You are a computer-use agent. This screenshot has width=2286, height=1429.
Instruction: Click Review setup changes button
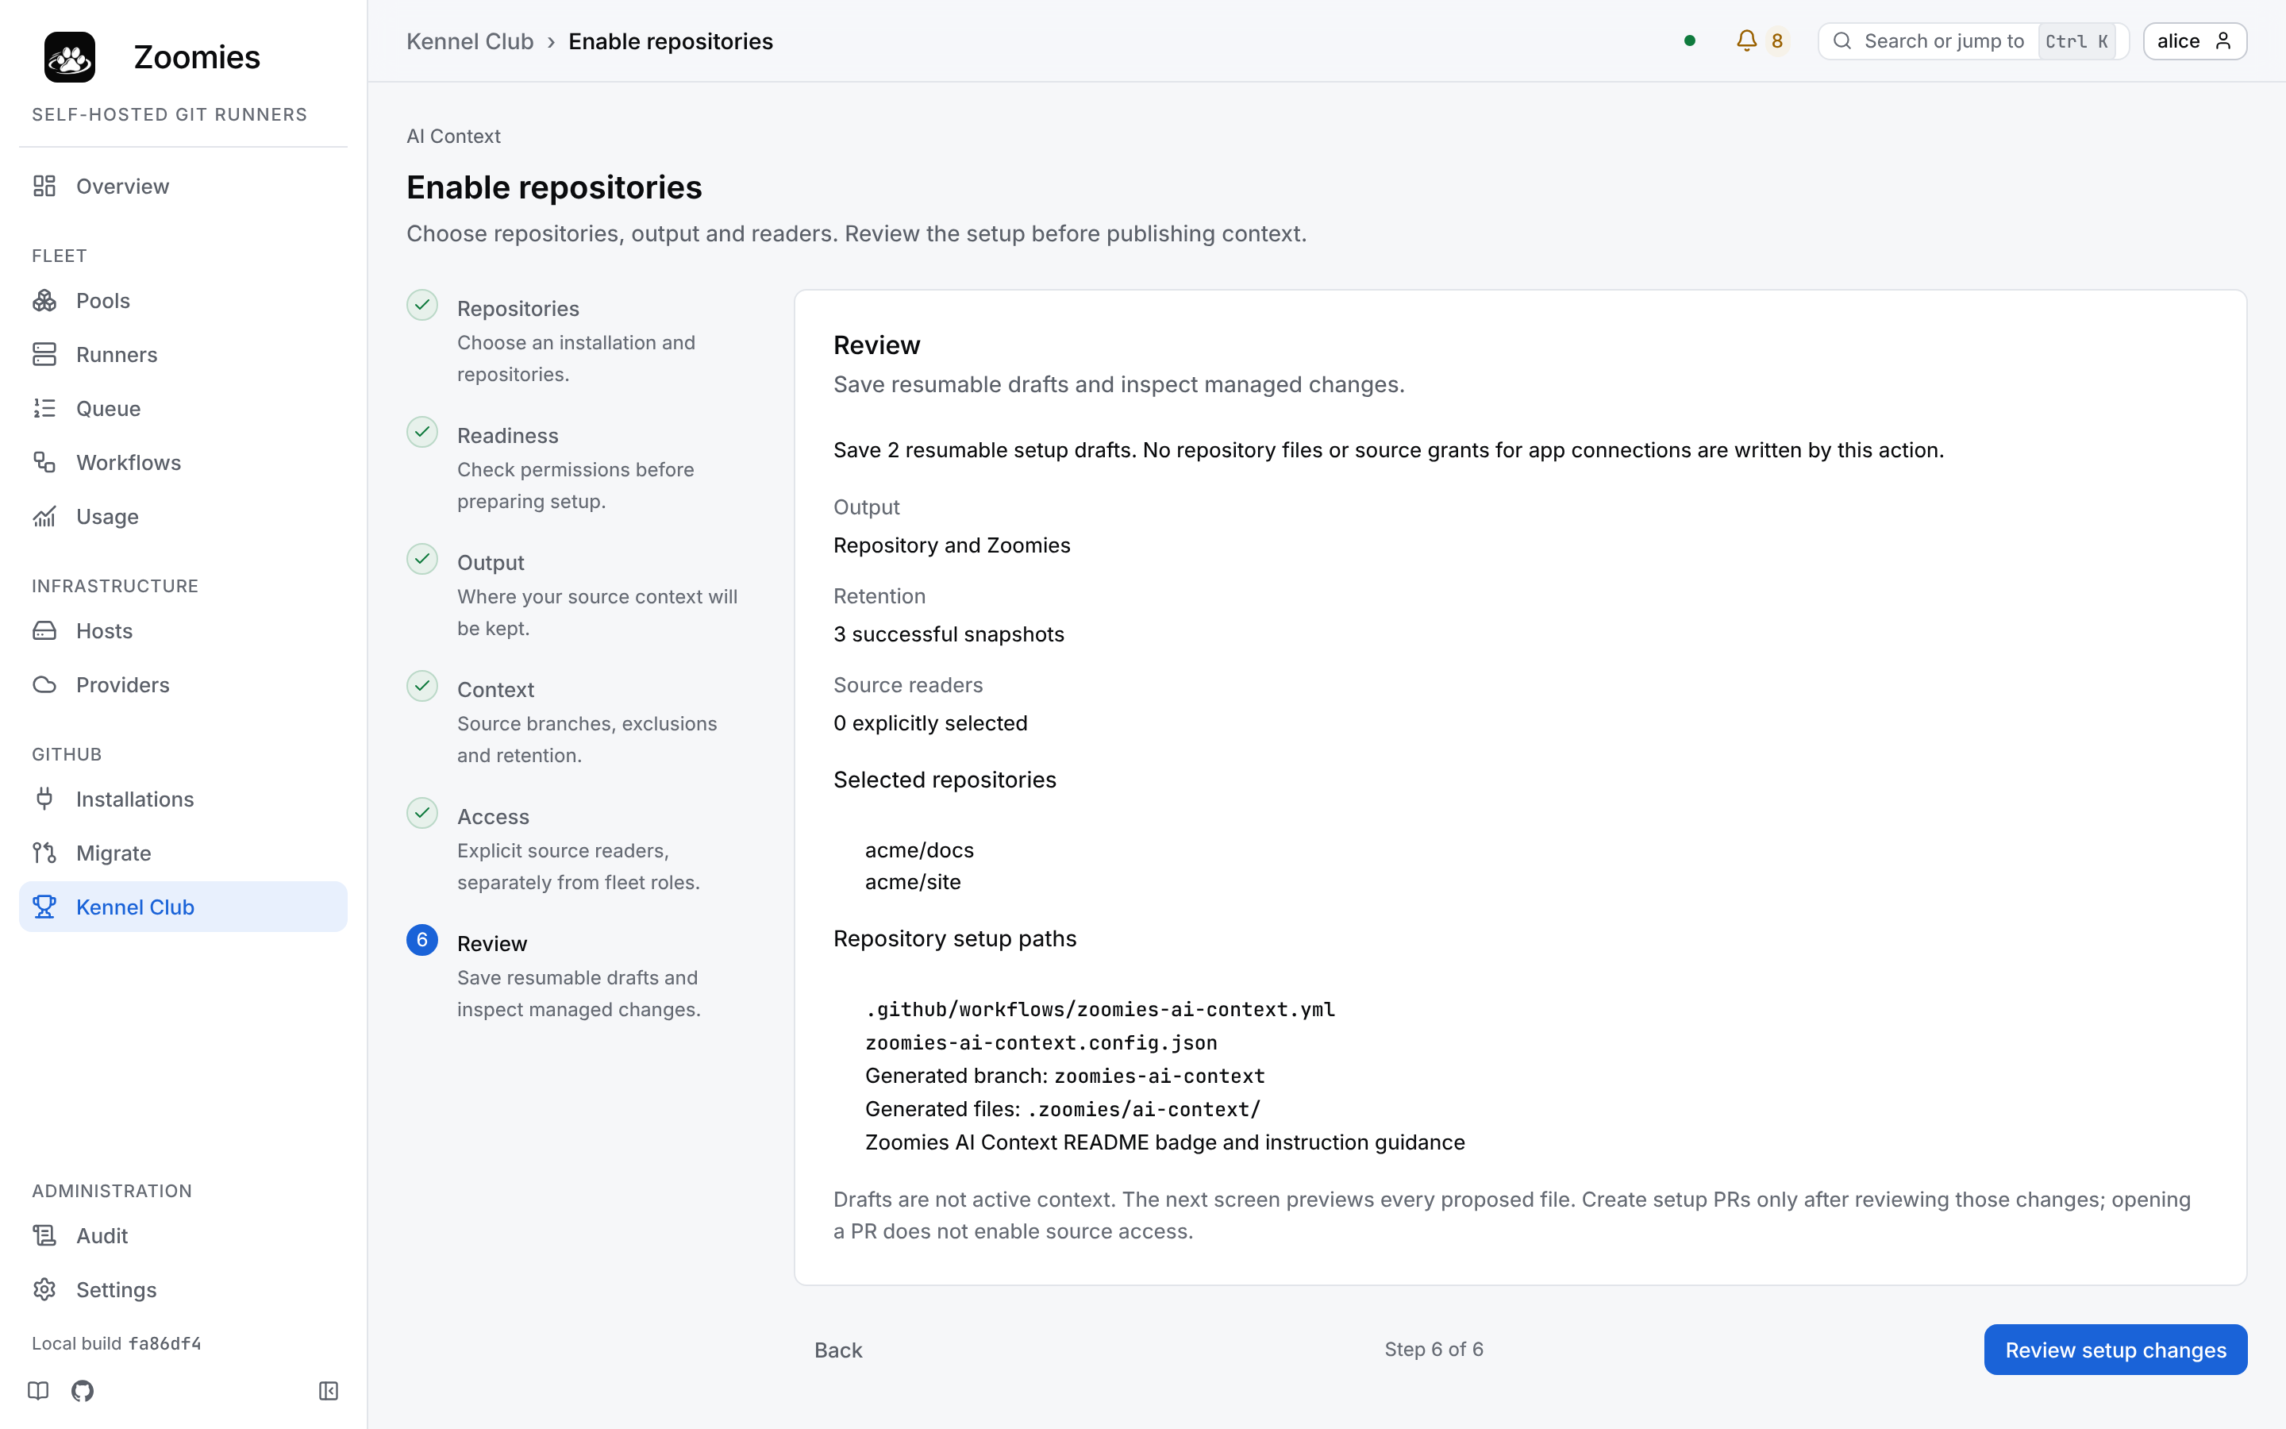(x=2115, y=1350)
